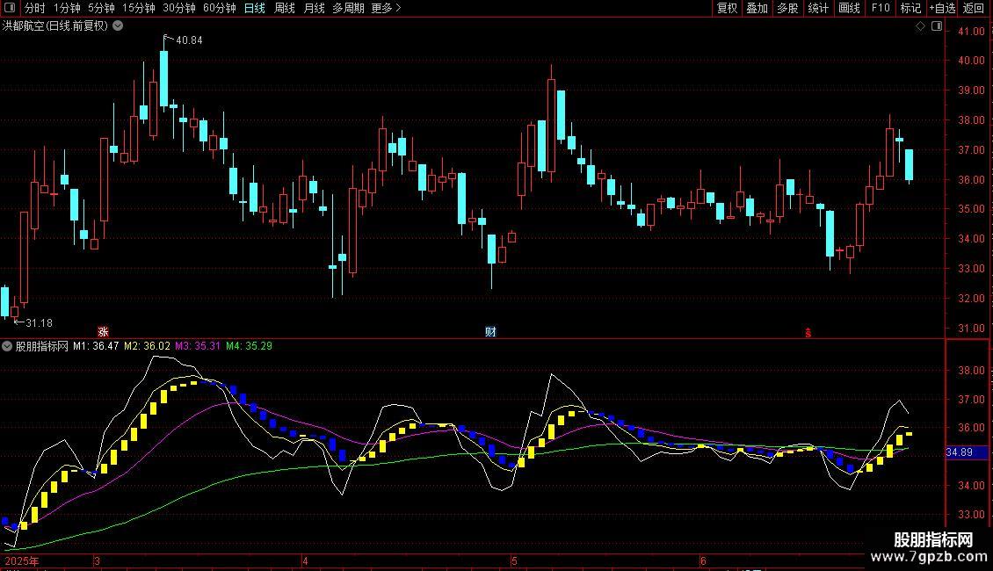Image resolution: width=993 pixels, height=571 pixels.
Task: Switch to 周线 weekly chart
Action: [285, 8]
